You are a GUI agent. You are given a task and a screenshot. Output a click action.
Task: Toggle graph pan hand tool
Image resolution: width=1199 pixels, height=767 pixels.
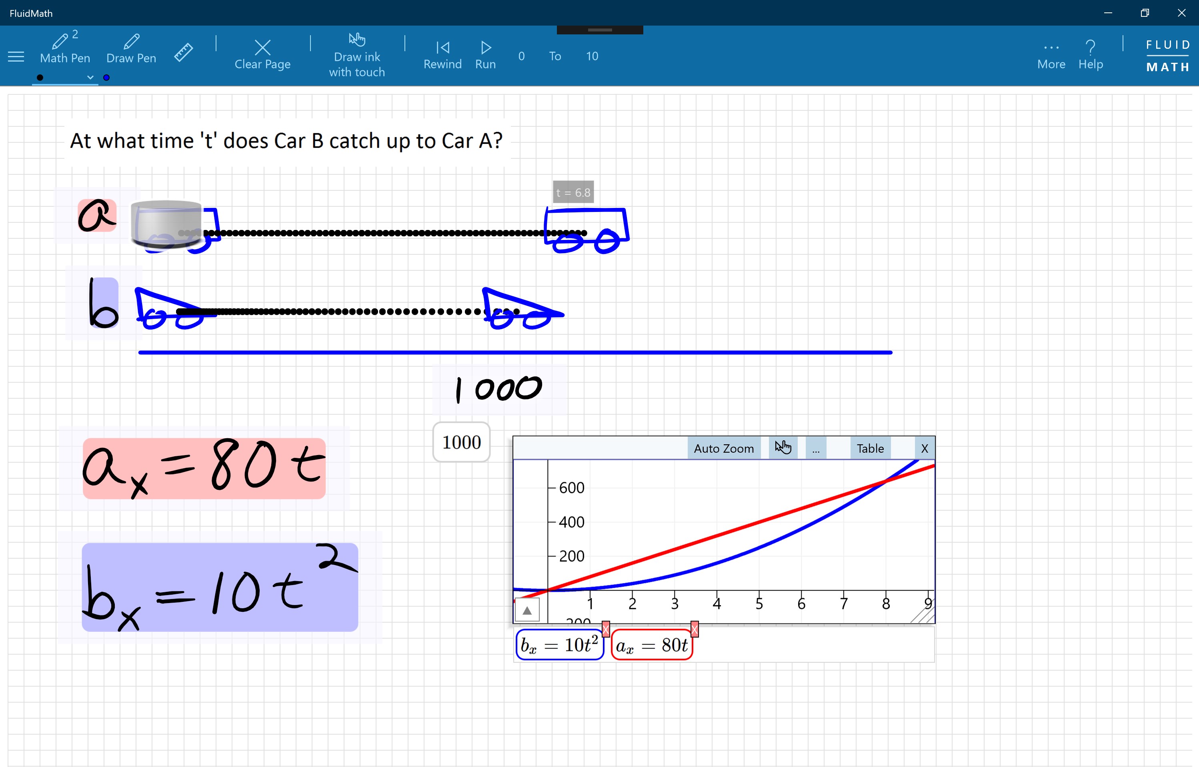[783, 447]
